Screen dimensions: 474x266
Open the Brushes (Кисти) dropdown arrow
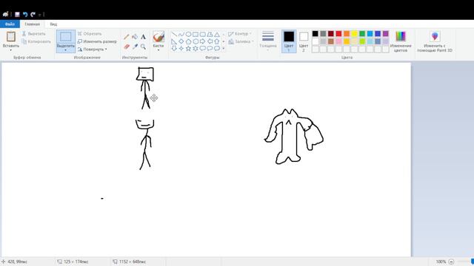[158, 50]
